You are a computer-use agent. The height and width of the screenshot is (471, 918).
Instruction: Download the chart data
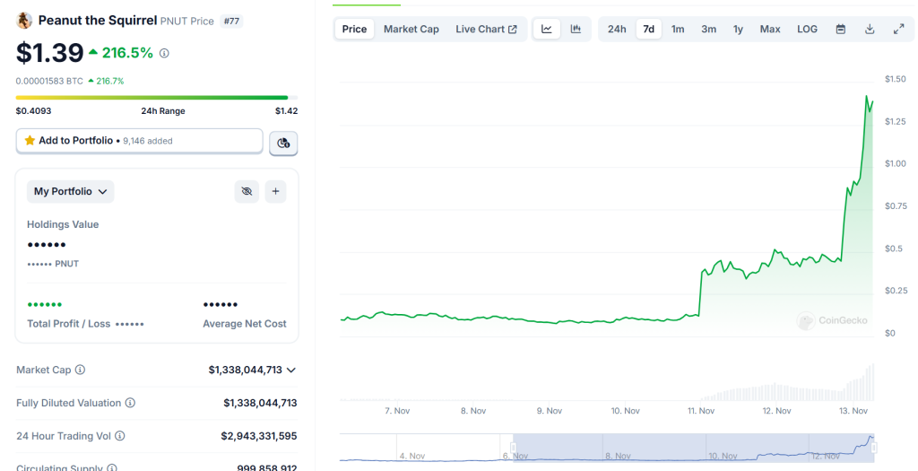coord(870,30)
